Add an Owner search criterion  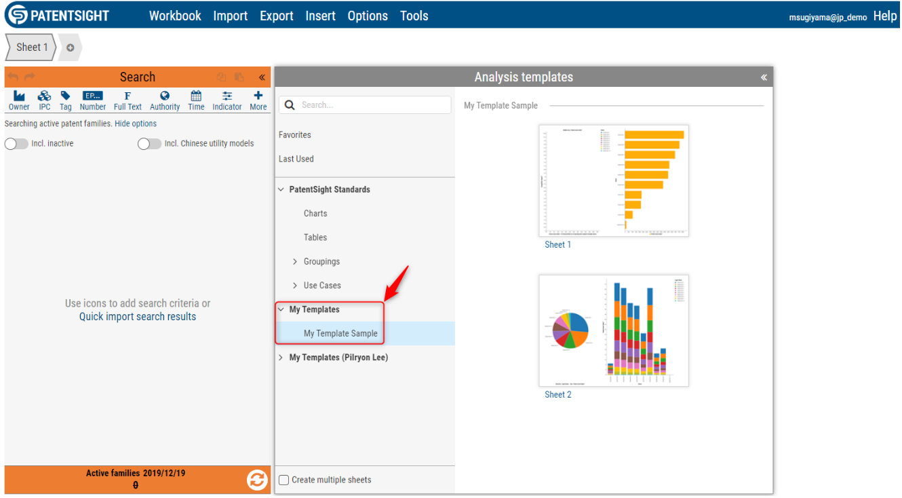click(x=19, y=100)
